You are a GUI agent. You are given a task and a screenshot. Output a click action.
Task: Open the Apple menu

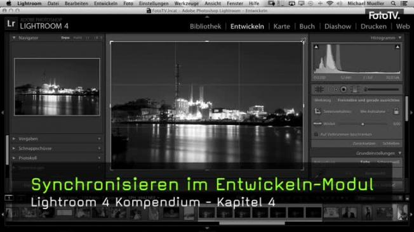pyautogui.click(x=9, y=3)
